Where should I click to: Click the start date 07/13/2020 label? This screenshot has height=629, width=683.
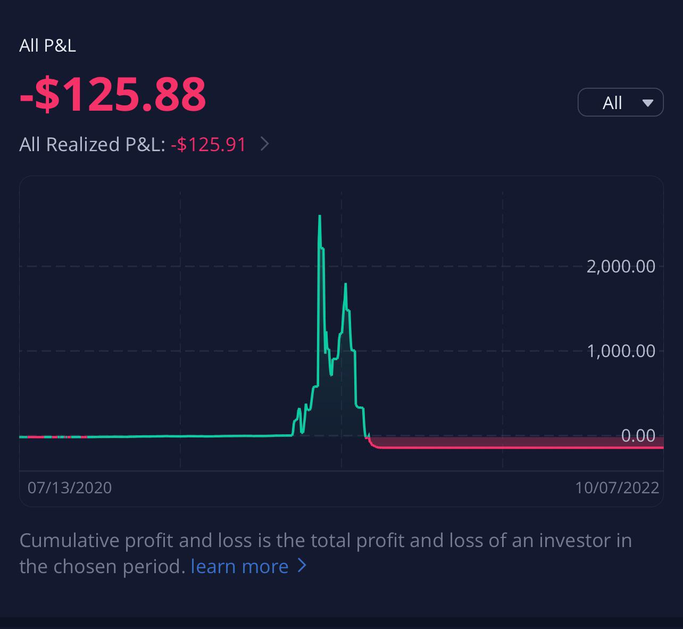(x=70, y=487)
